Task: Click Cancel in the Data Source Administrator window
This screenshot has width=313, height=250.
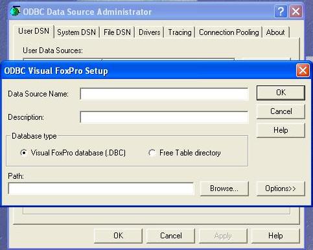Action: point(170,236)
